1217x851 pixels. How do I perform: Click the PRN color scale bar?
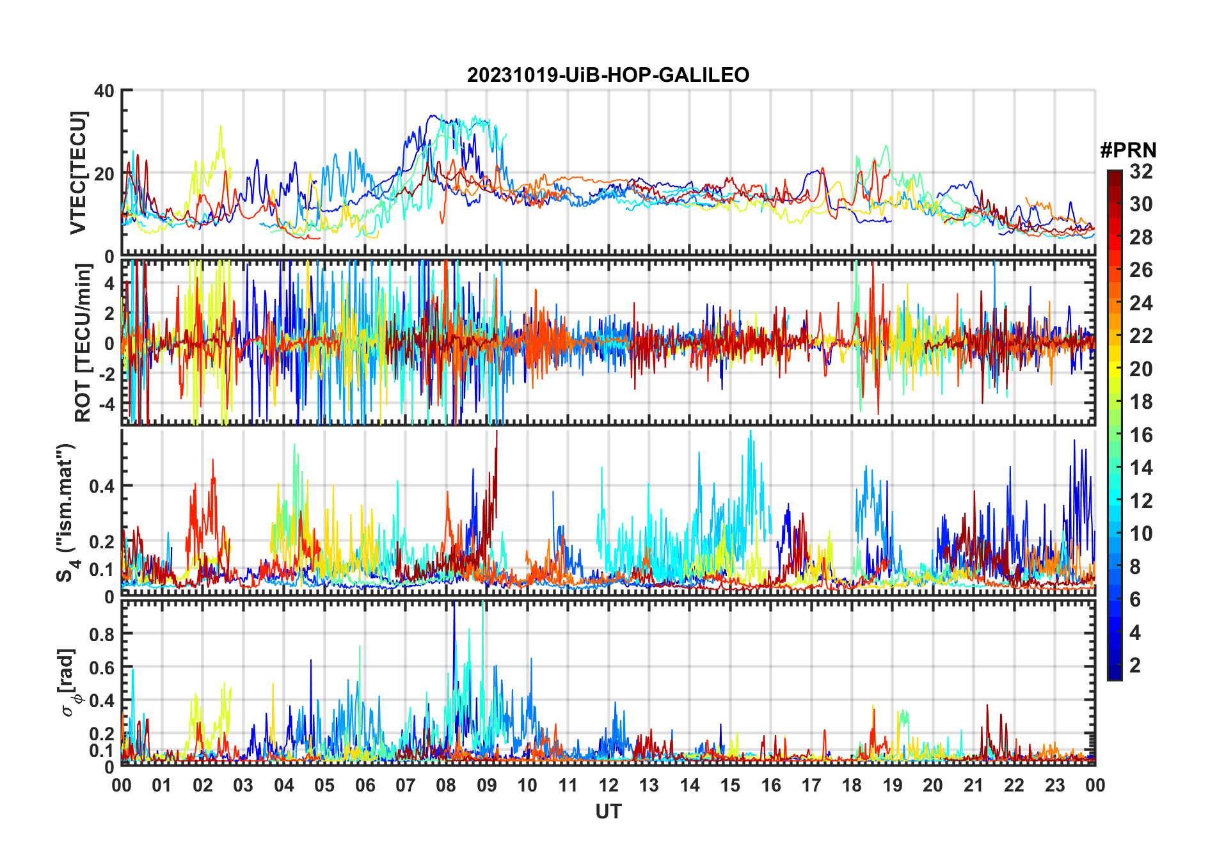coord(1115,425)
